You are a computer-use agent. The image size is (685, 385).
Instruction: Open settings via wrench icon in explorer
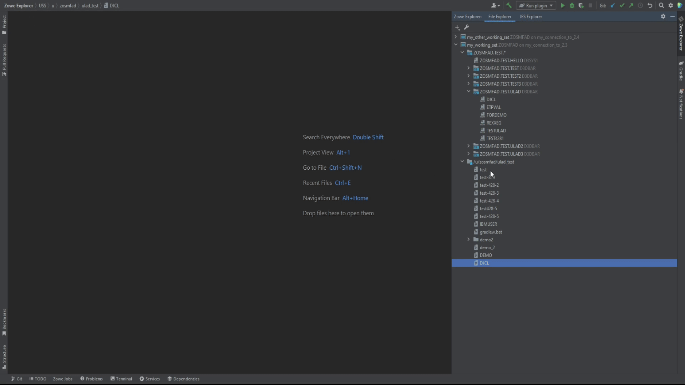pos(466,27)
